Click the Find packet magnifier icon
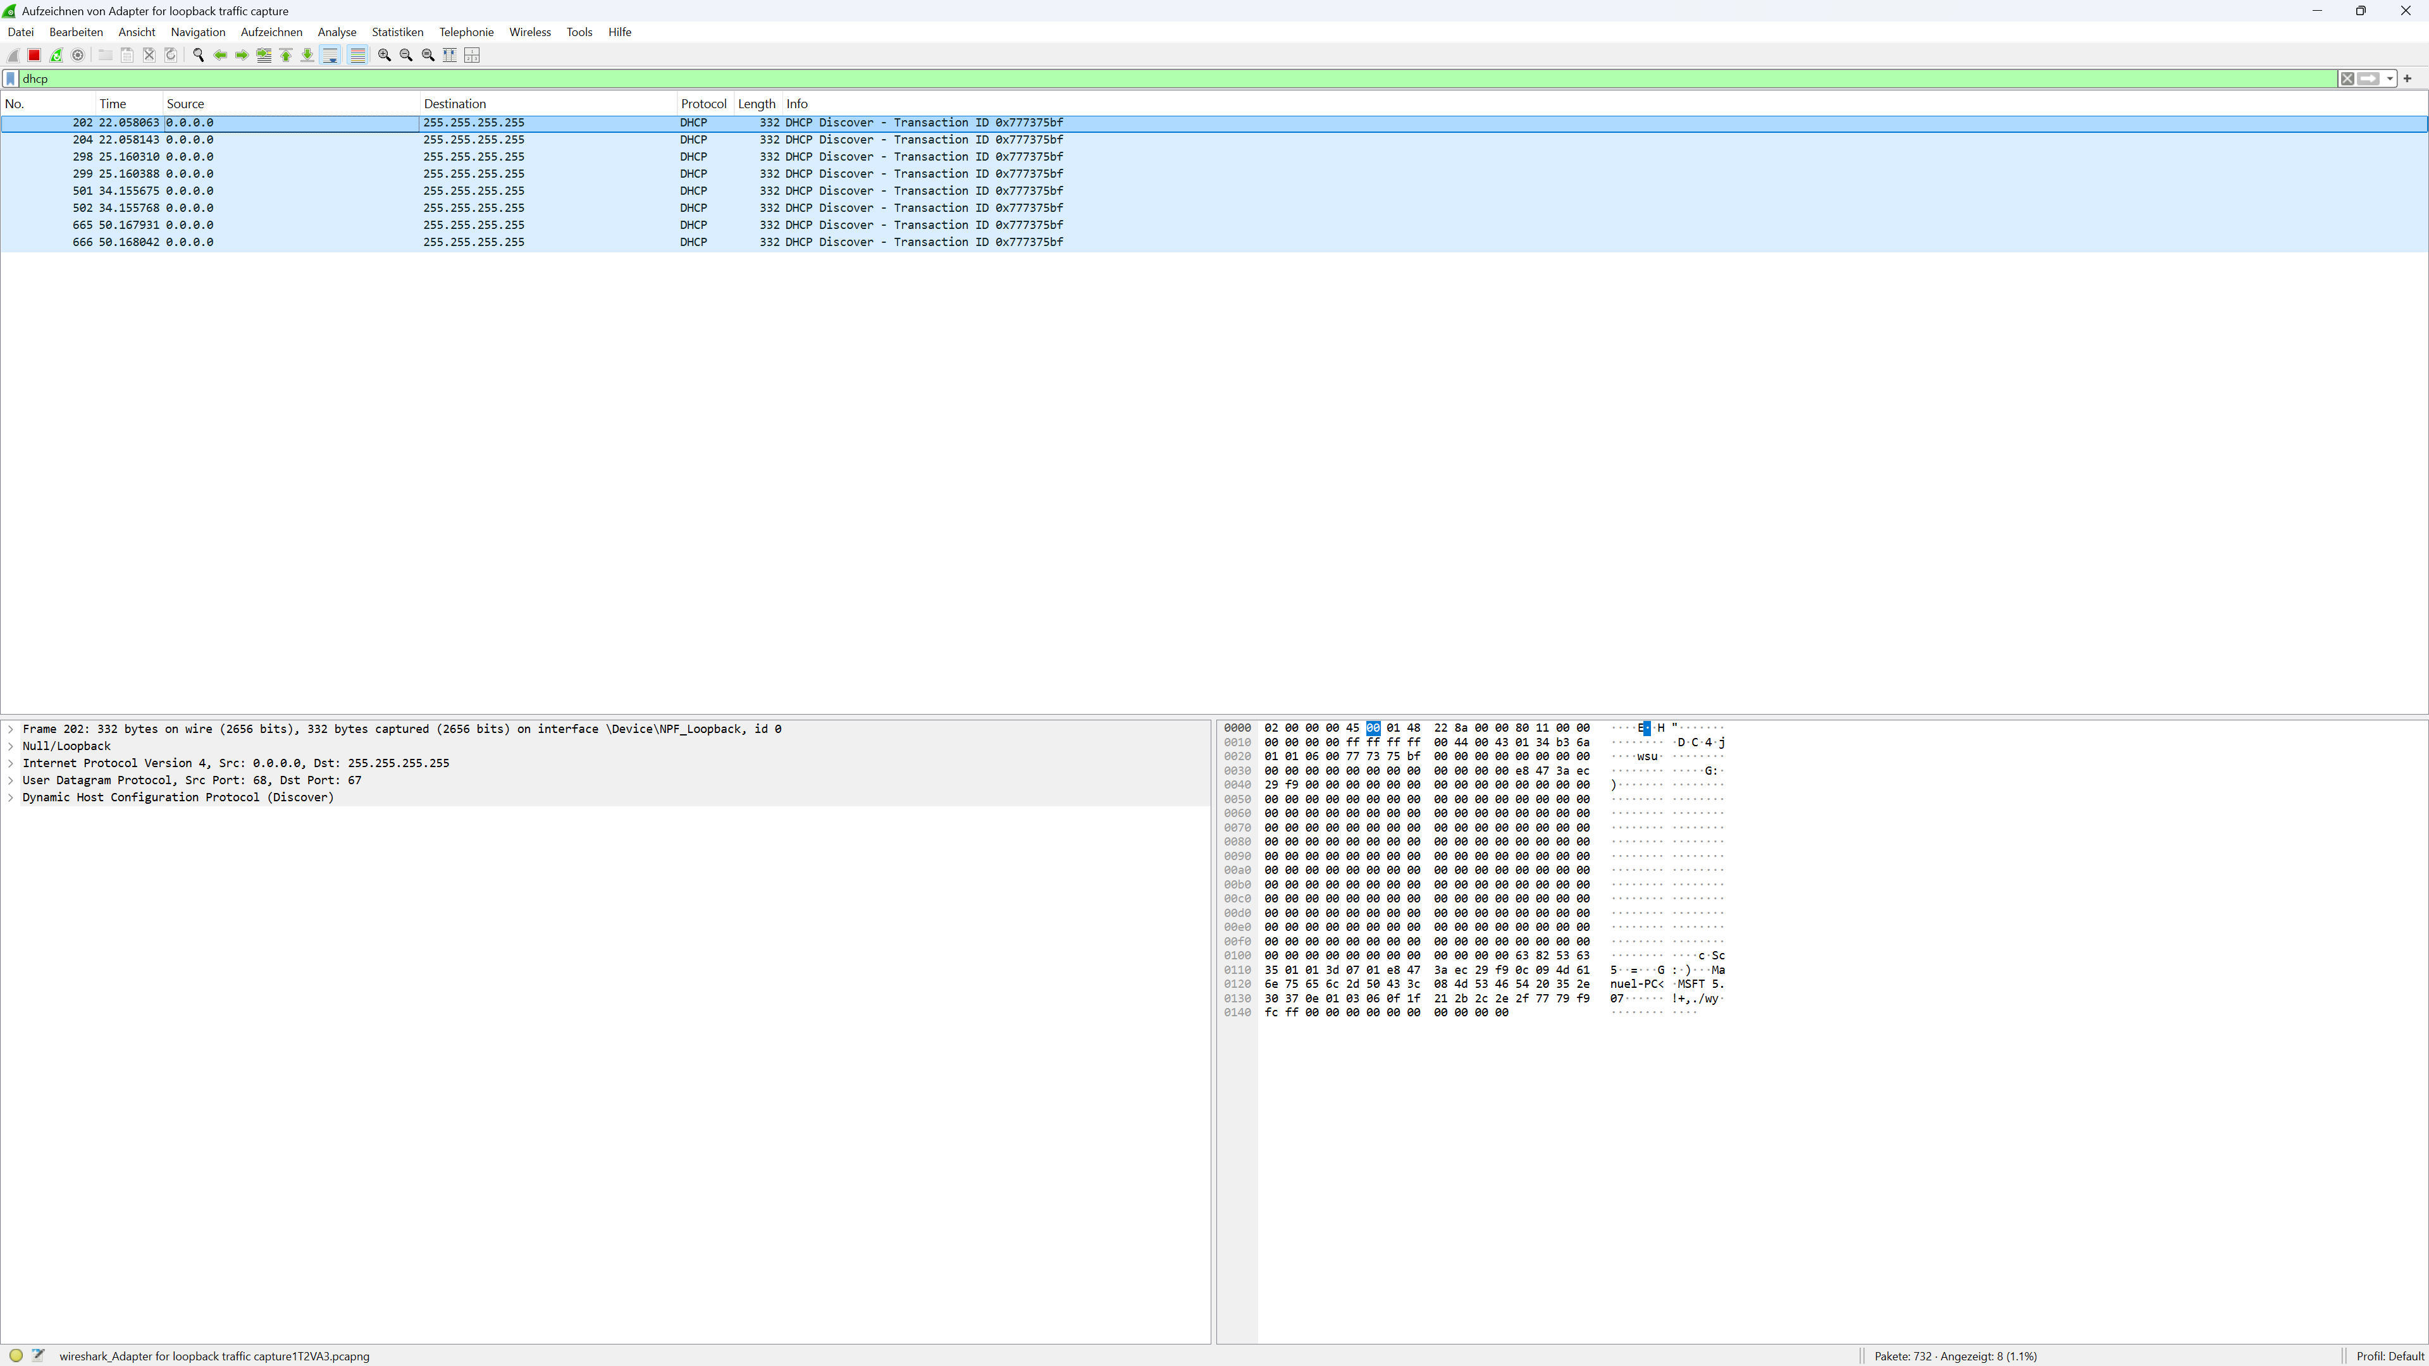 [198, 56]
